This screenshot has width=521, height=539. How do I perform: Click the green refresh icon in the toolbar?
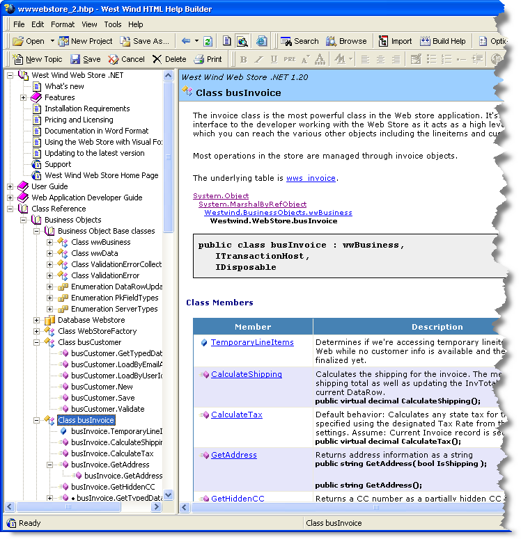[208, 41]
